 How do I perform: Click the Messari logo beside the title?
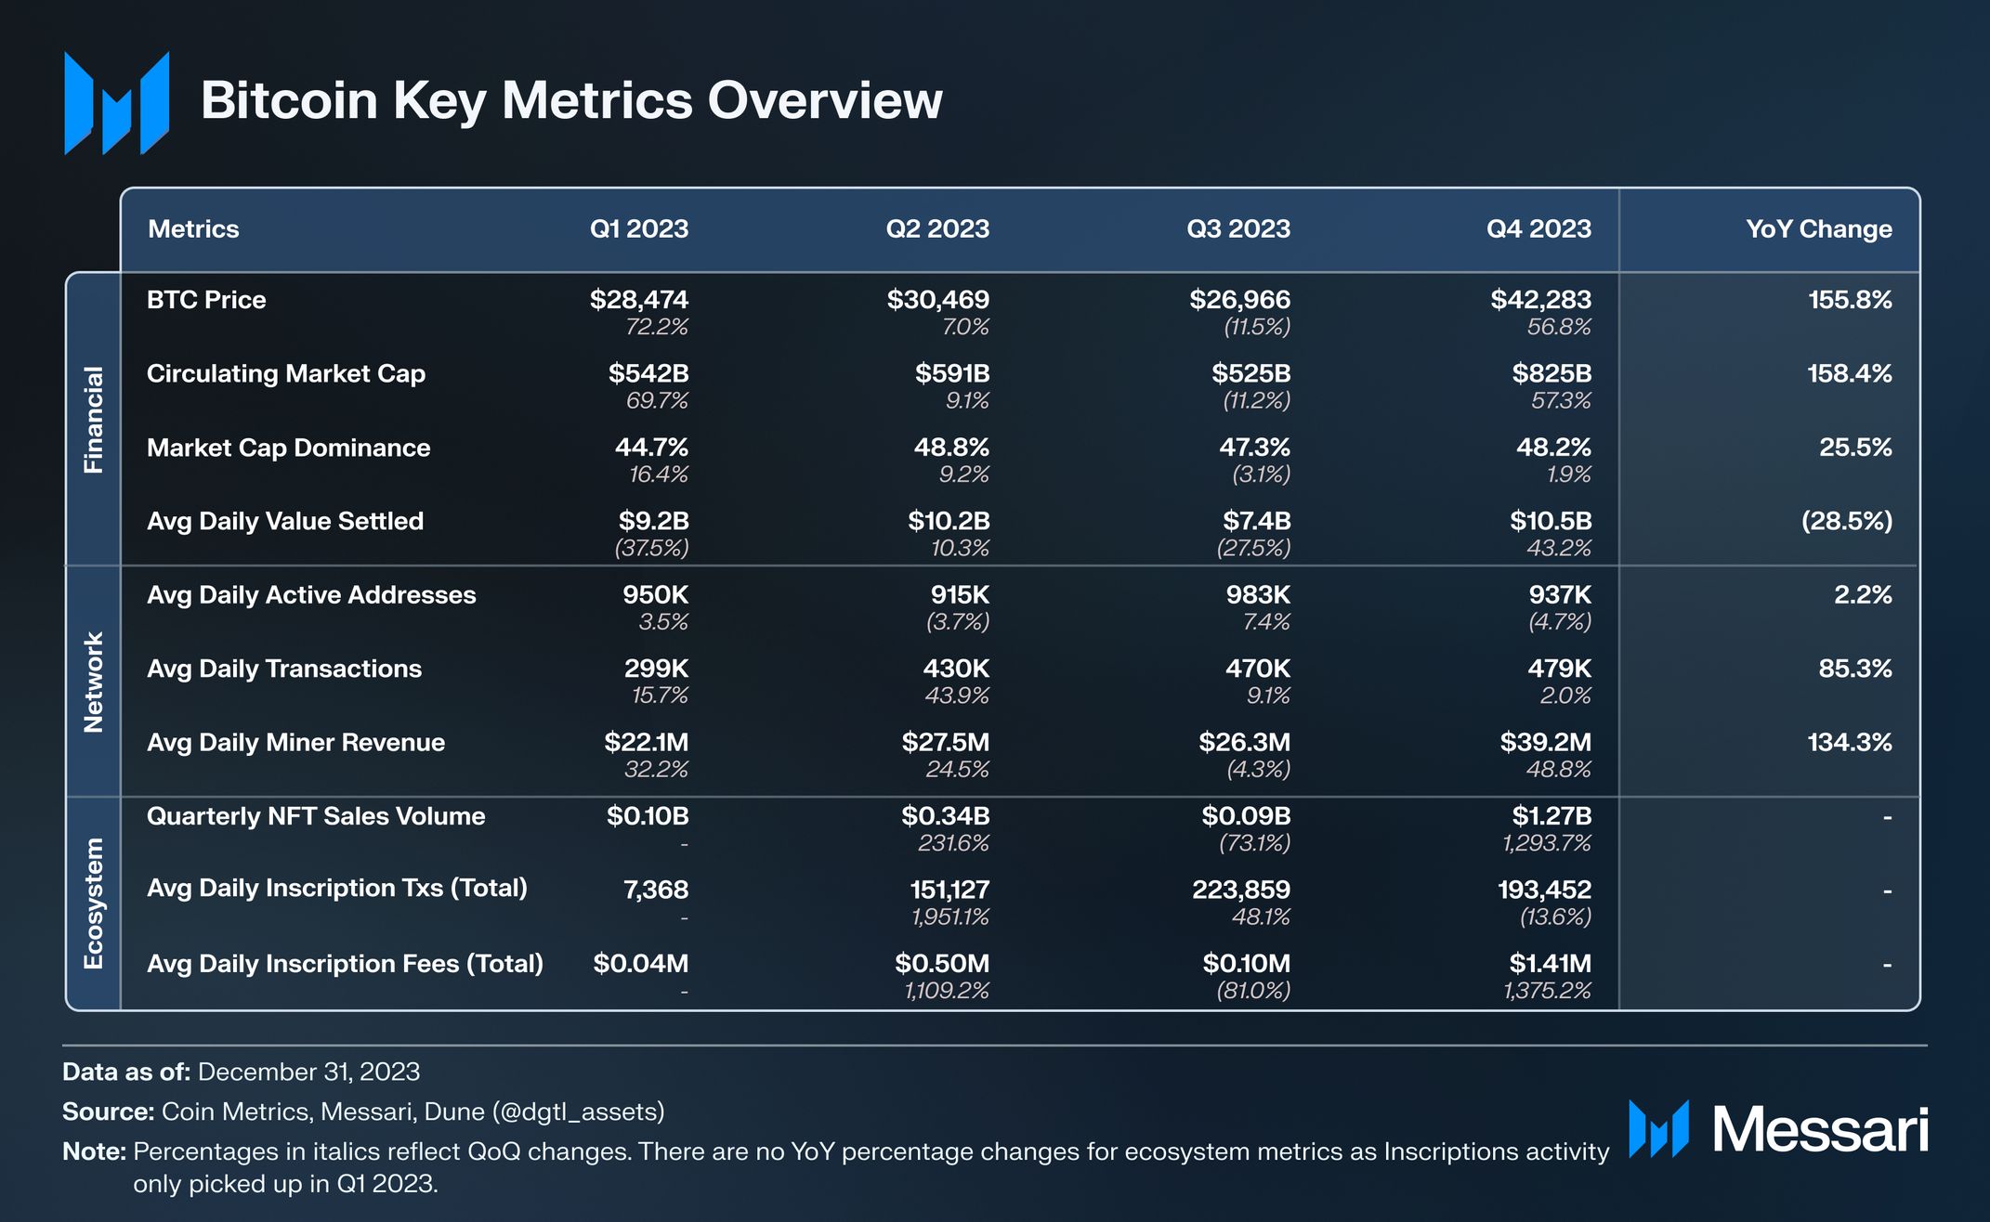[x=117, y=102]
